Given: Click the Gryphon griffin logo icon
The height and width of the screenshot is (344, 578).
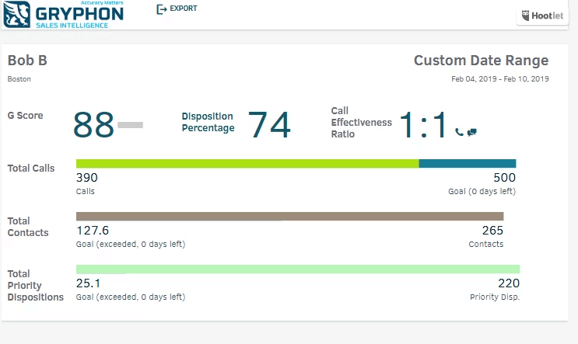Looking at the screenshot, I should tap(17, 14).
